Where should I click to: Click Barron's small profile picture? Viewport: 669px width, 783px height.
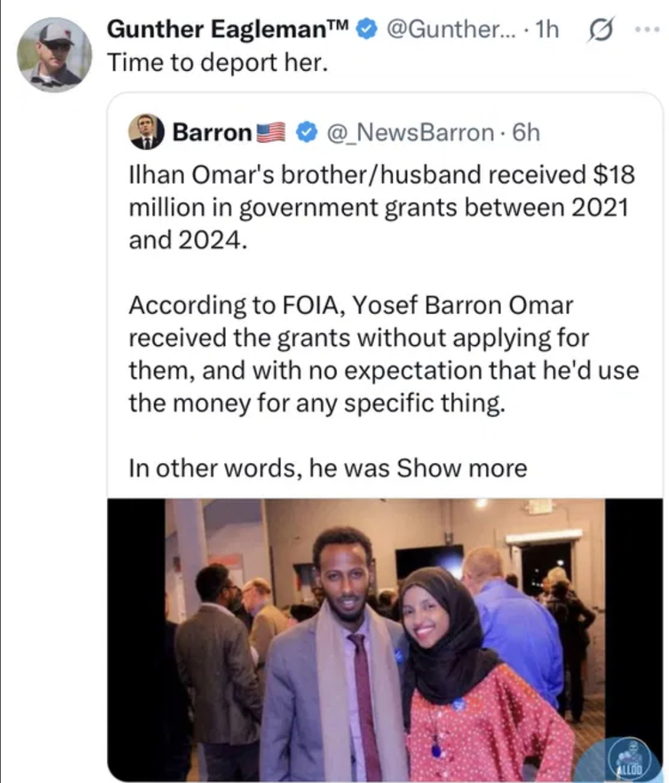(145, 132)
